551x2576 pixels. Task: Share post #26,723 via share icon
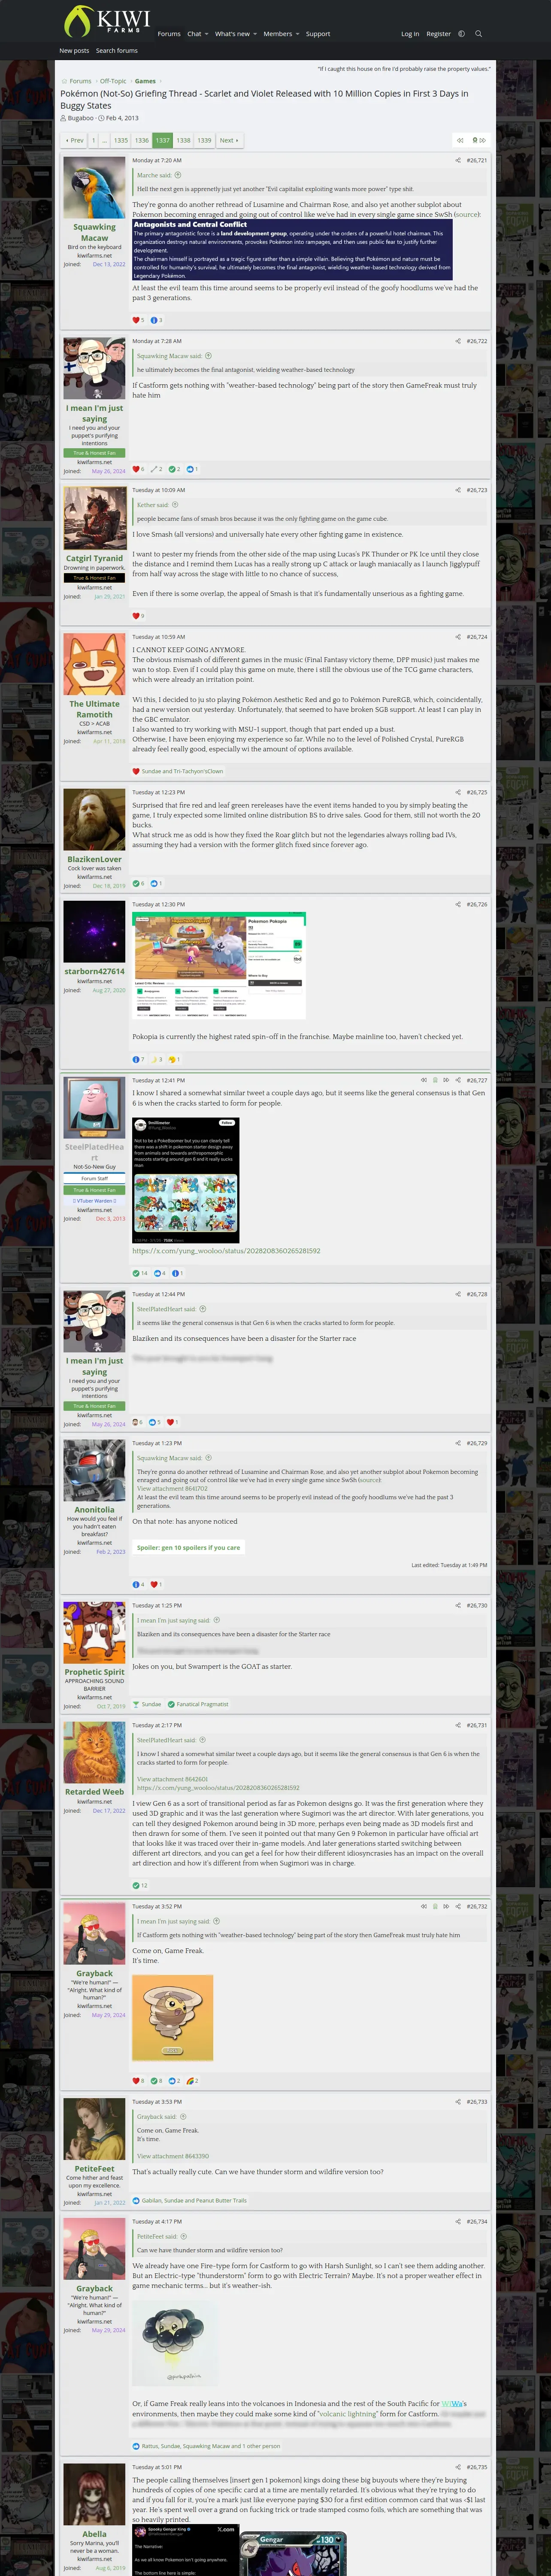458,490
